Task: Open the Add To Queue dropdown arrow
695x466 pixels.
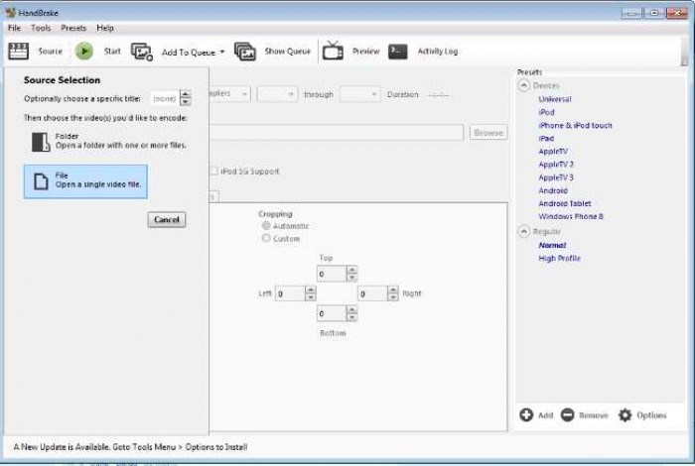Action: click(222, 52)
